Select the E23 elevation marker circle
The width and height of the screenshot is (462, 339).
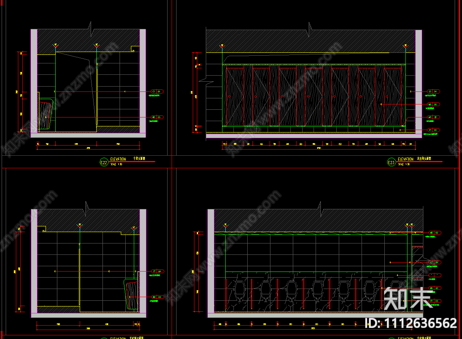391,162
